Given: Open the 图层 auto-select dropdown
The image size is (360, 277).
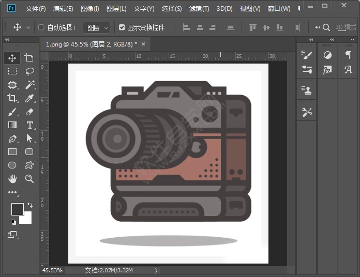Looking at the screenshot, I should click(98, 27).
